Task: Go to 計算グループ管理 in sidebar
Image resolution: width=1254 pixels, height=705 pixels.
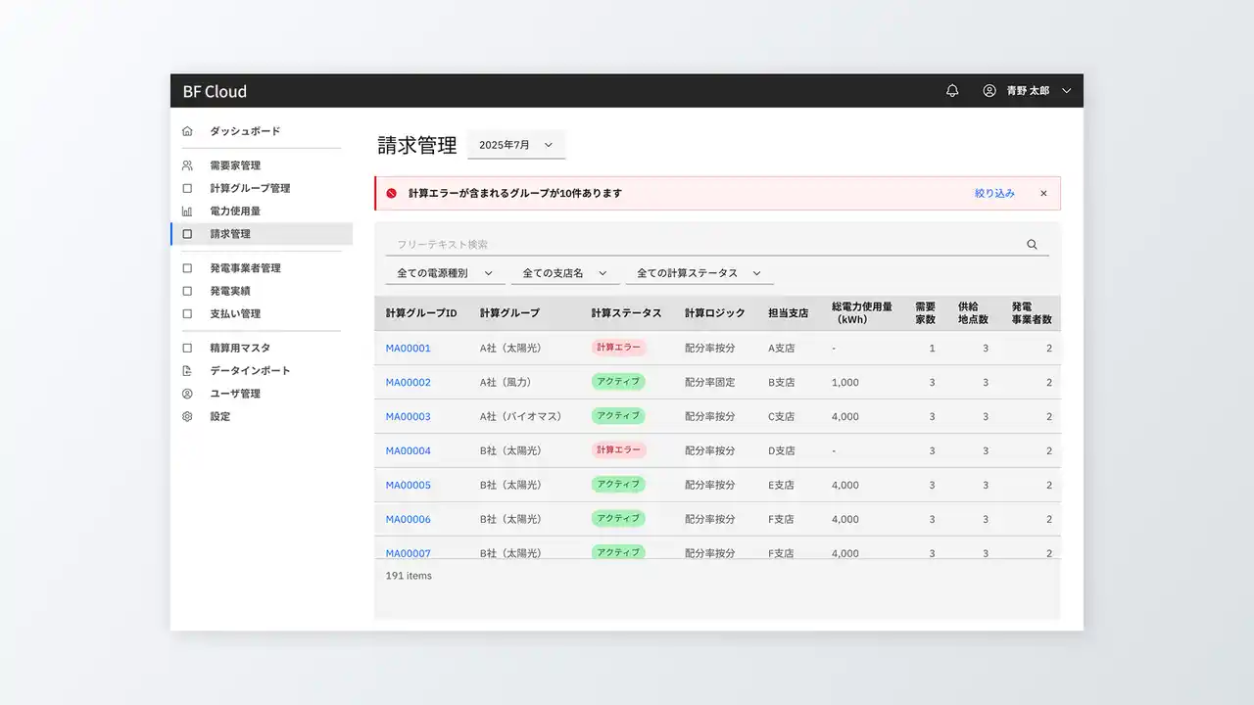Action: pyautogui.click(x=250, y=188)
